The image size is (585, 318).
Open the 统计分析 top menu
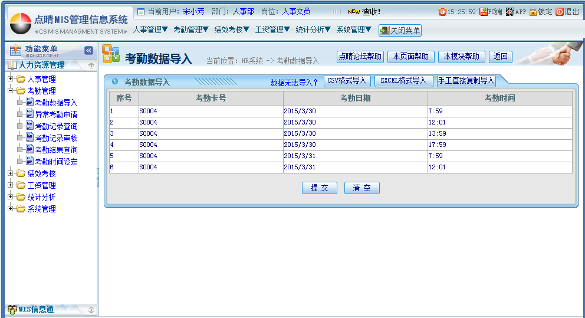pos(313,29)
